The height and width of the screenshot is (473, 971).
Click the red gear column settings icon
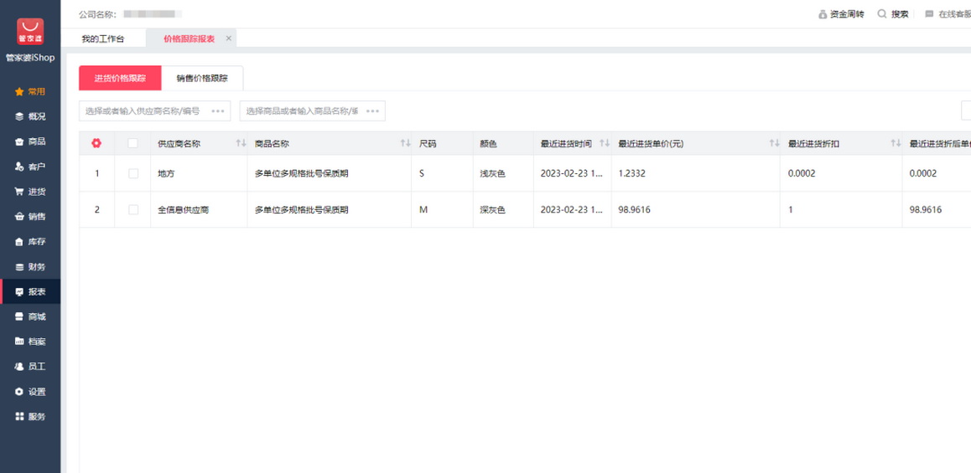click(x=96, y=143)
